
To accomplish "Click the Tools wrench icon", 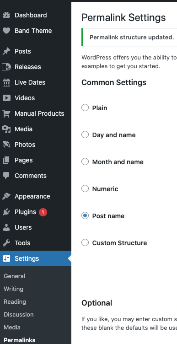I will 6,243.
